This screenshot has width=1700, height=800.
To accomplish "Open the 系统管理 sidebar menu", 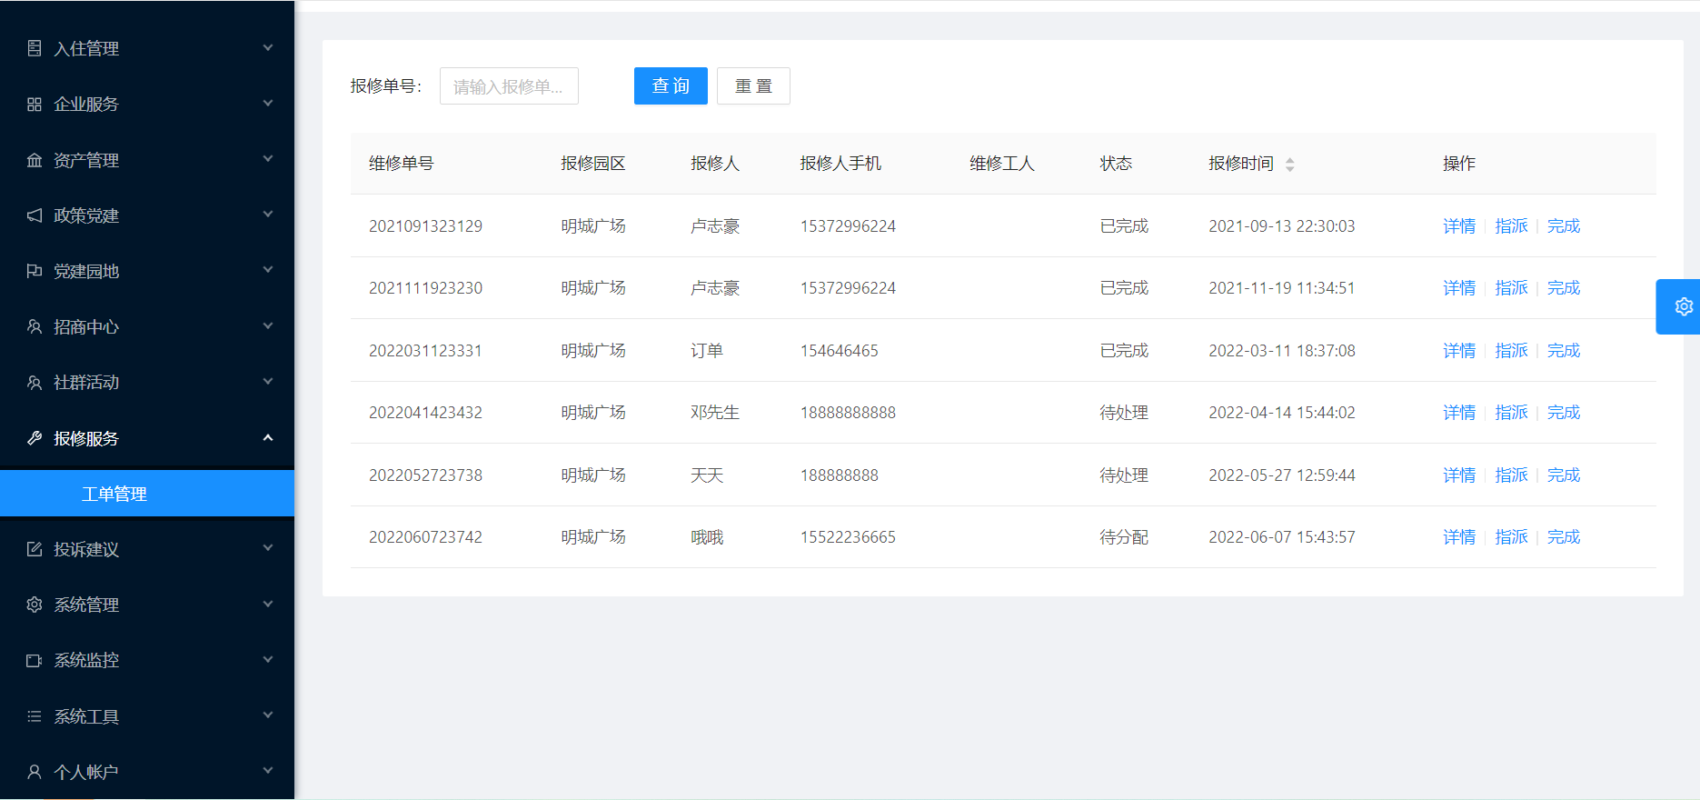I will pyautogui.click(x=86, y=605).
